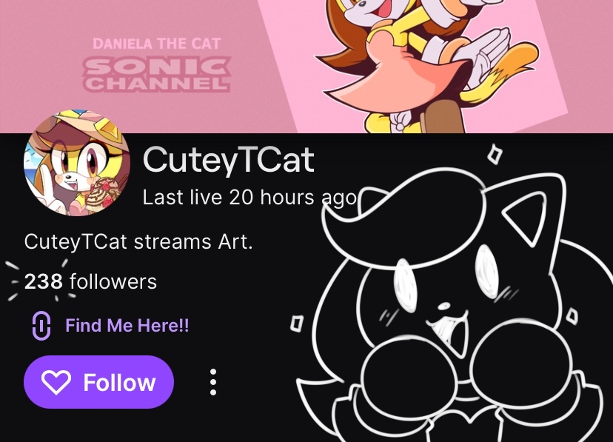
Task: Click the purple Follow button
Action: pos(98,382)
